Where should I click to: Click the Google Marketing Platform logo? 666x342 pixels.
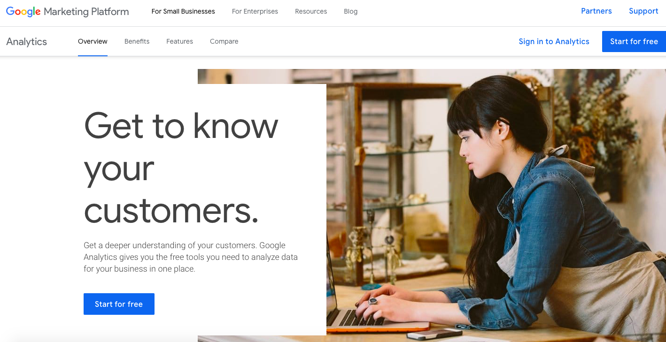click(67, 12)
